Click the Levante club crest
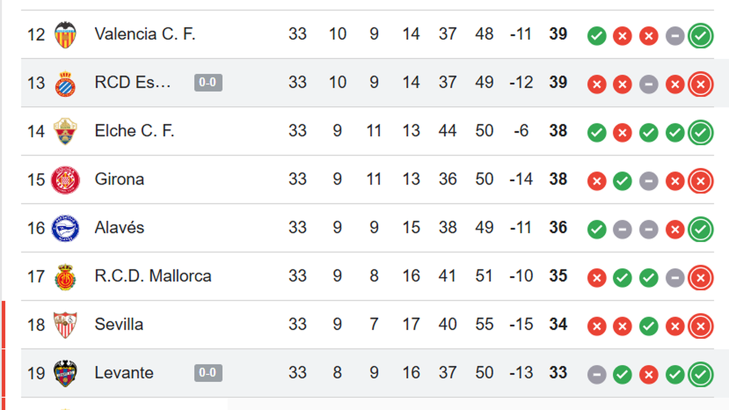 tap(65, 373)
